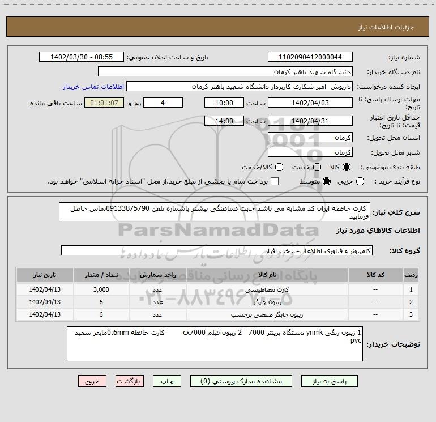Viewport: 436px width, 422px height.
Task: Click row number 2 cell
Action: pos(411,302)
